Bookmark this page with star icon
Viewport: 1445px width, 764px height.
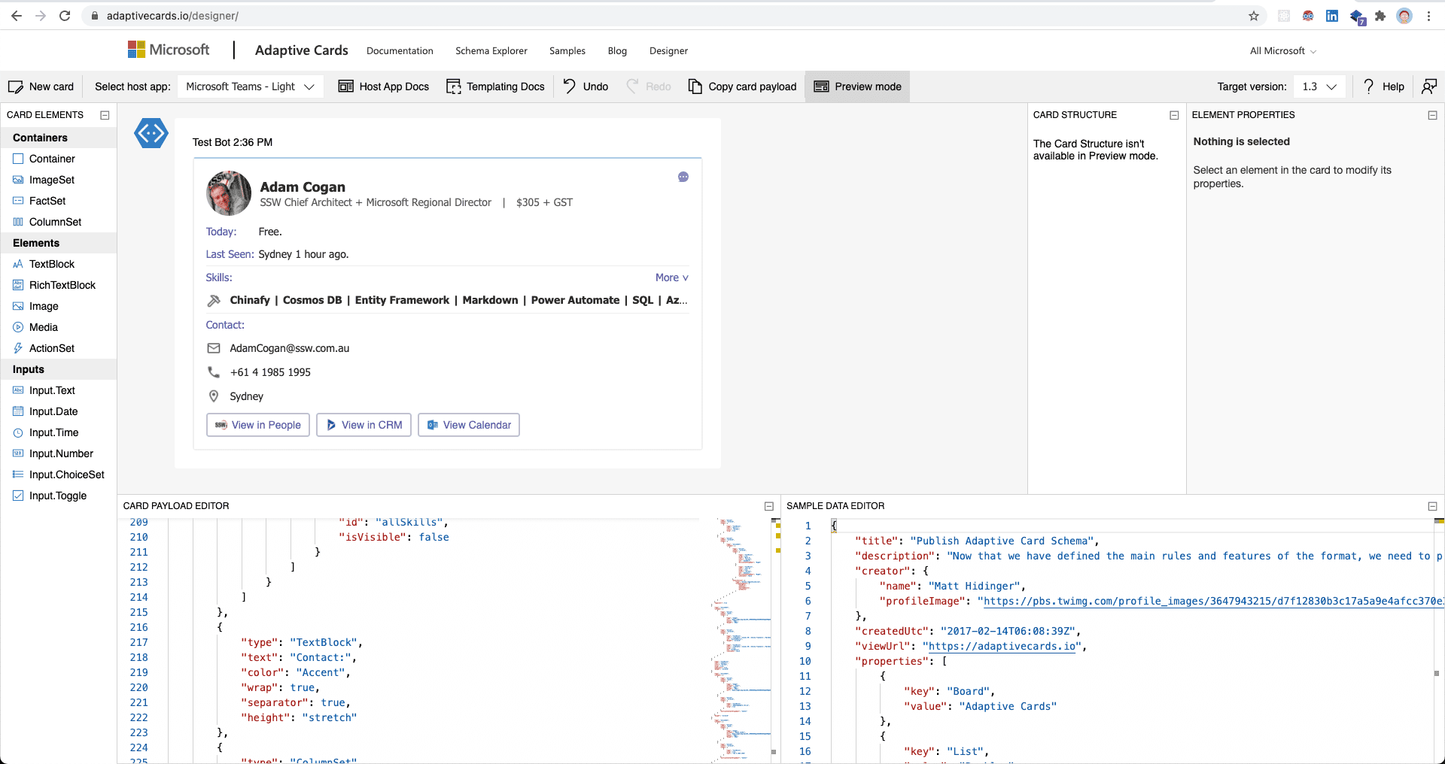1254,16
